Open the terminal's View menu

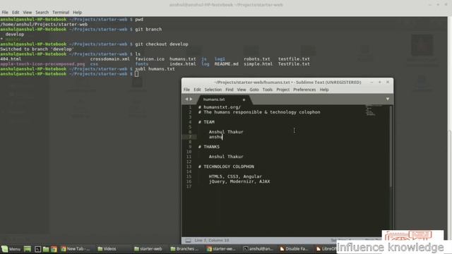(x=28, y=13)
